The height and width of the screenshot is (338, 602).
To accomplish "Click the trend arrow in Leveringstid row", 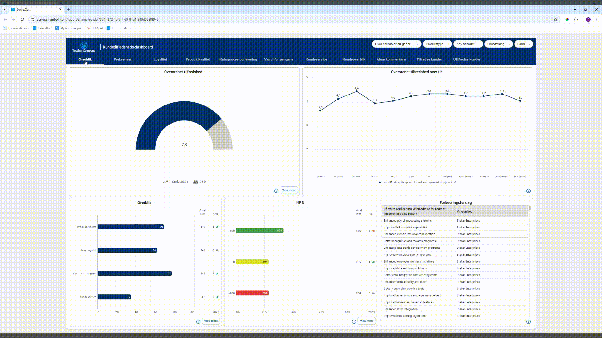I will tap(217, 250).
